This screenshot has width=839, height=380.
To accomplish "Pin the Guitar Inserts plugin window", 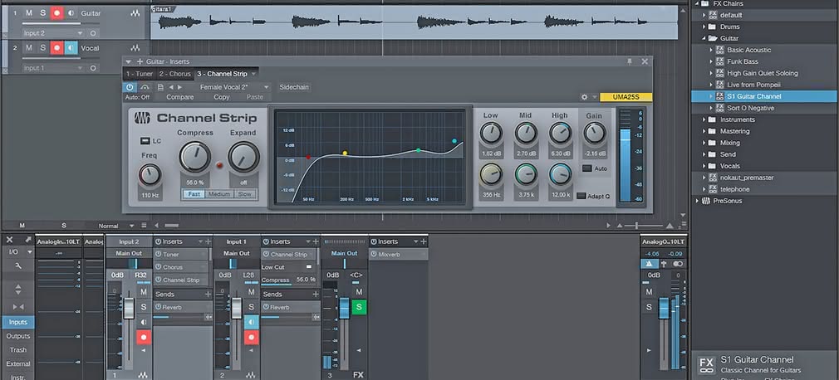I will [629, 61].
